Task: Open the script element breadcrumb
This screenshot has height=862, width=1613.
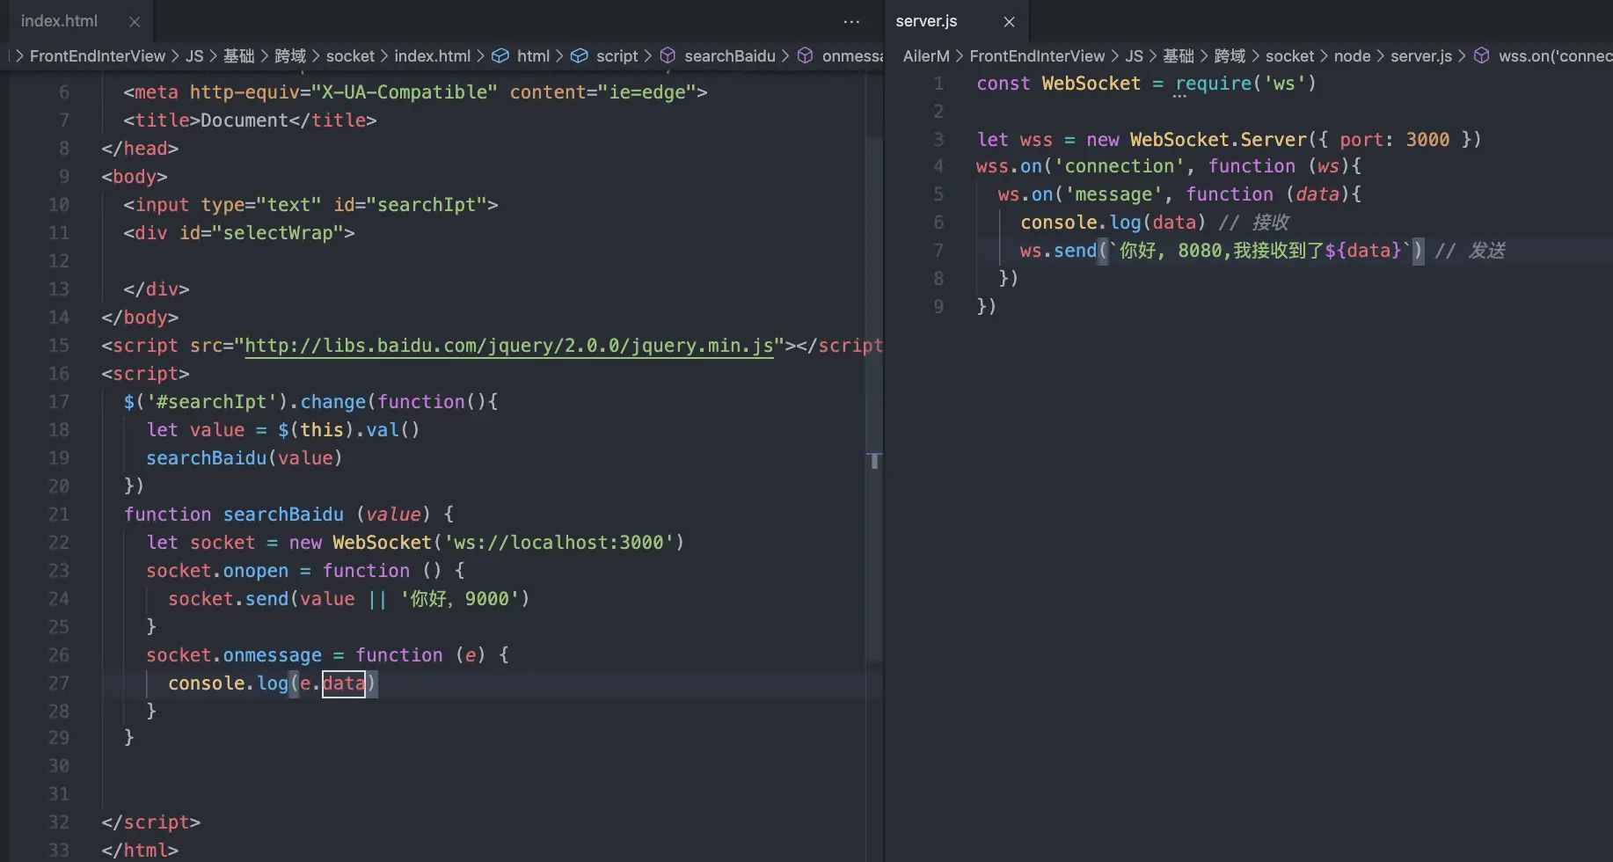Action: (x=617, y=56)
